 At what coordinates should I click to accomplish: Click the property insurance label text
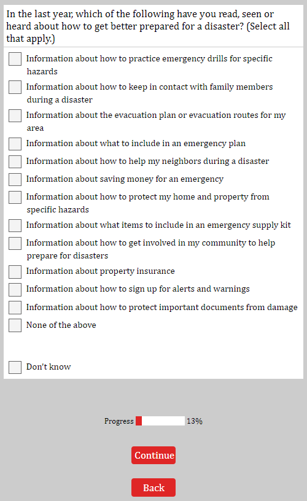pyautogui.click(x=100, y=271)
